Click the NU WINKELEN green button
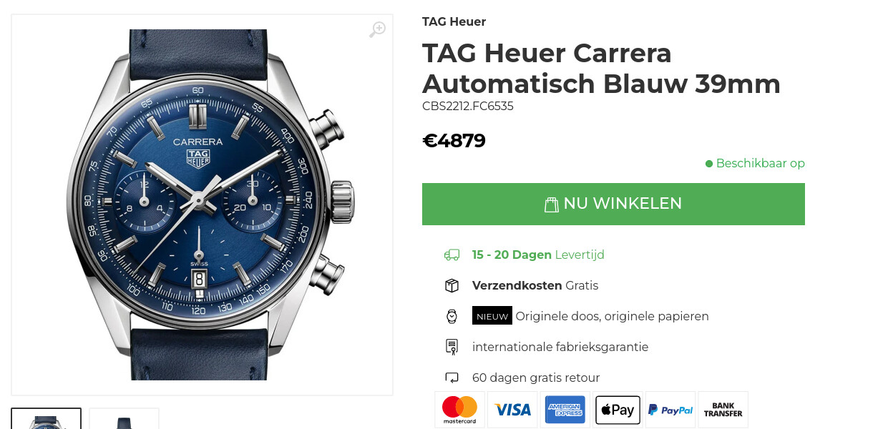This screenshot has height=429, width=878. [x=613, y=204]
